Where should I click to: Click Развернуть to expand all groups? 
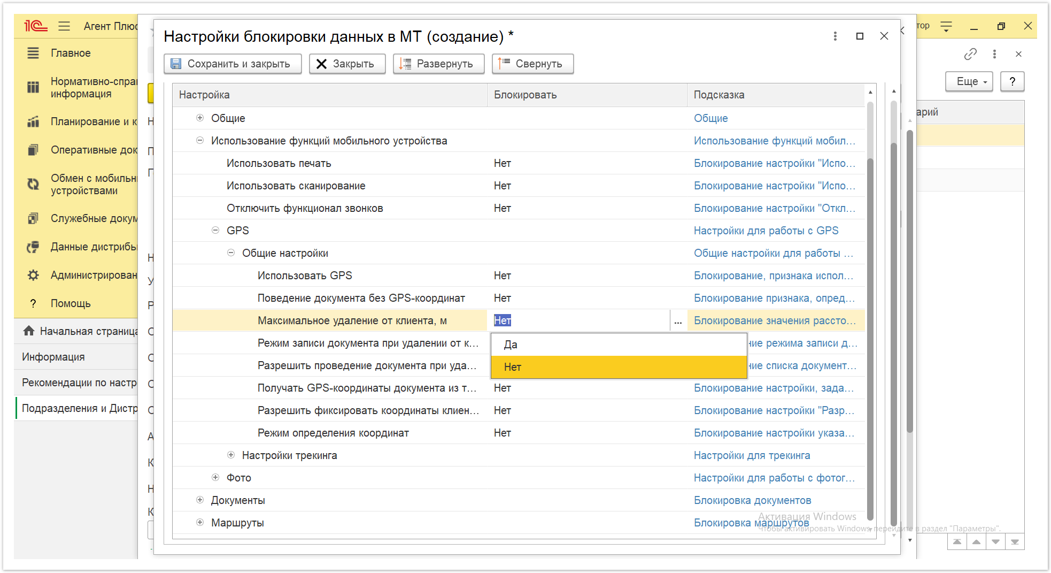438,64
